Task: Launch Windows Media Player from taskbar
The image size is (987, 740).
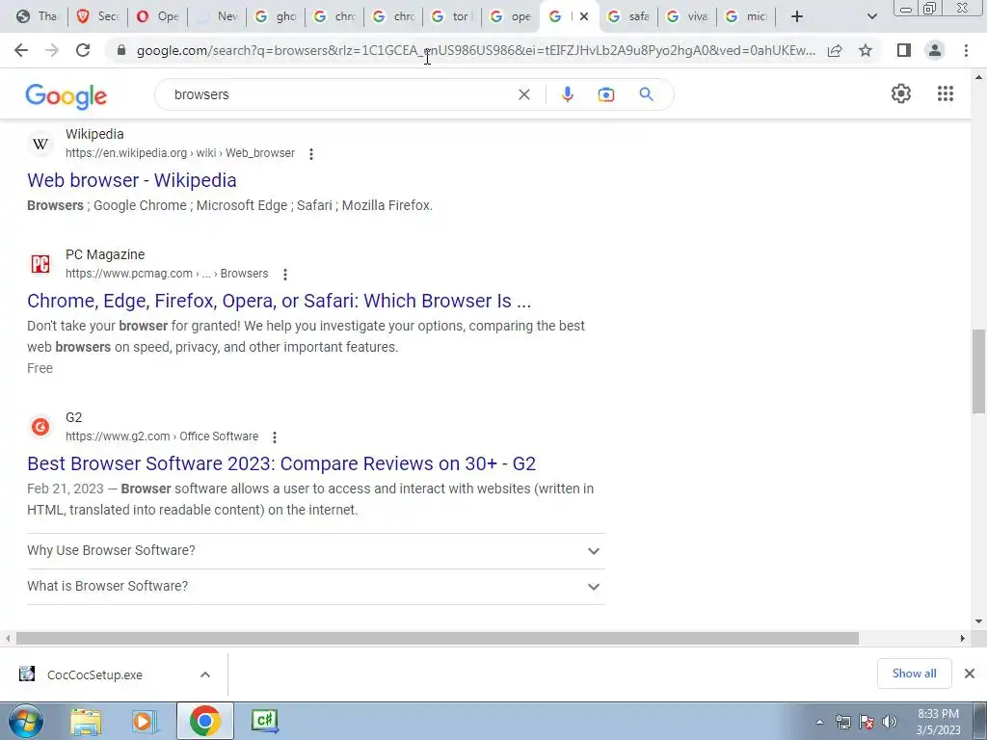Action: coord(145,721)
